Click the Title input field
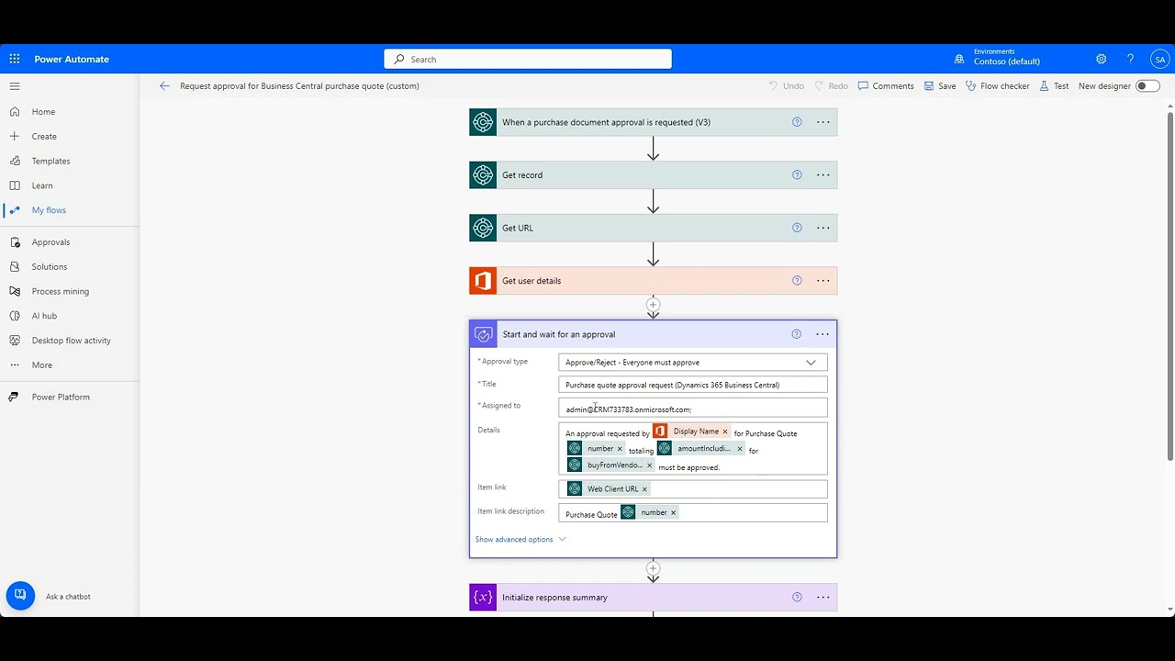 pos(692,385)
